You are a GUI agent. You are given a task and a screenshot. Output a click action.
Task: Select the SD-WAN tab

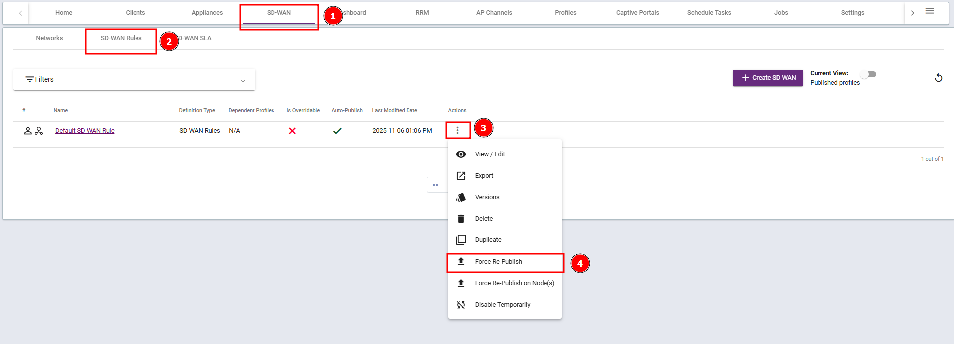tap(279, 13)
